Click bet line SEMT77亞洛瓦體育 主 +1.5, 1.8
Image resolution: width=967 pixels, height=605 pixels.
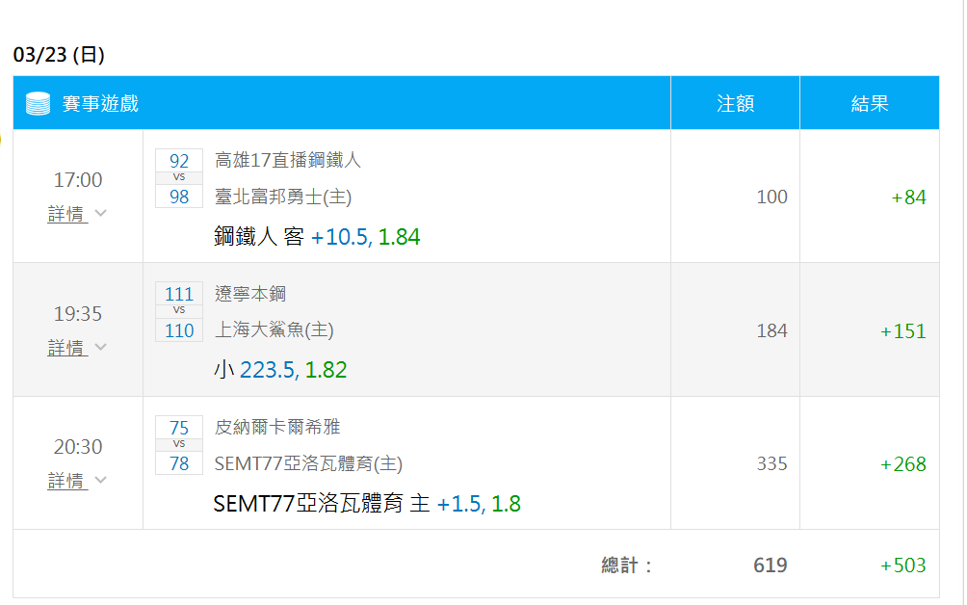coord(367,504)
